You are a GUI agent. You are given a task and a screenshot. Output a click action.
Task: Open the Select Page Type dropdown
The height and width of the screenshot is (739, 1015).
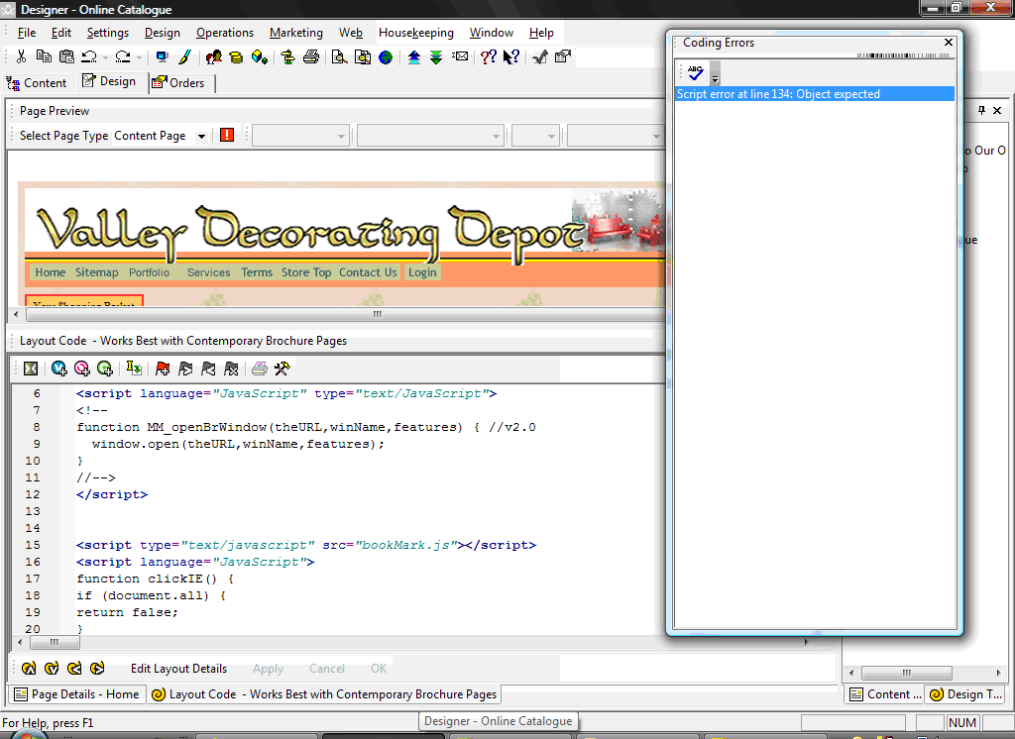(x=201, y=136)
